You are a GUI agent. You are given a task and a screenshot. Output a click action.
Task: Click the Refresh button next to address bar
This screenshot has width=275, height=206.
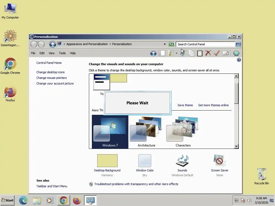[171, 44]
